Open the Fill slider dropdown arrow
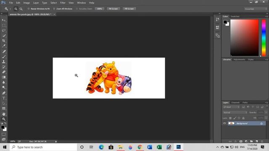269x151 pixels. pyautogui.click(x=266, y=118)
